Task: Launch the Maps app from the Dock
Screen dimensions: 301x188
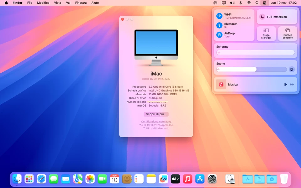Action: tap(78, 179)
